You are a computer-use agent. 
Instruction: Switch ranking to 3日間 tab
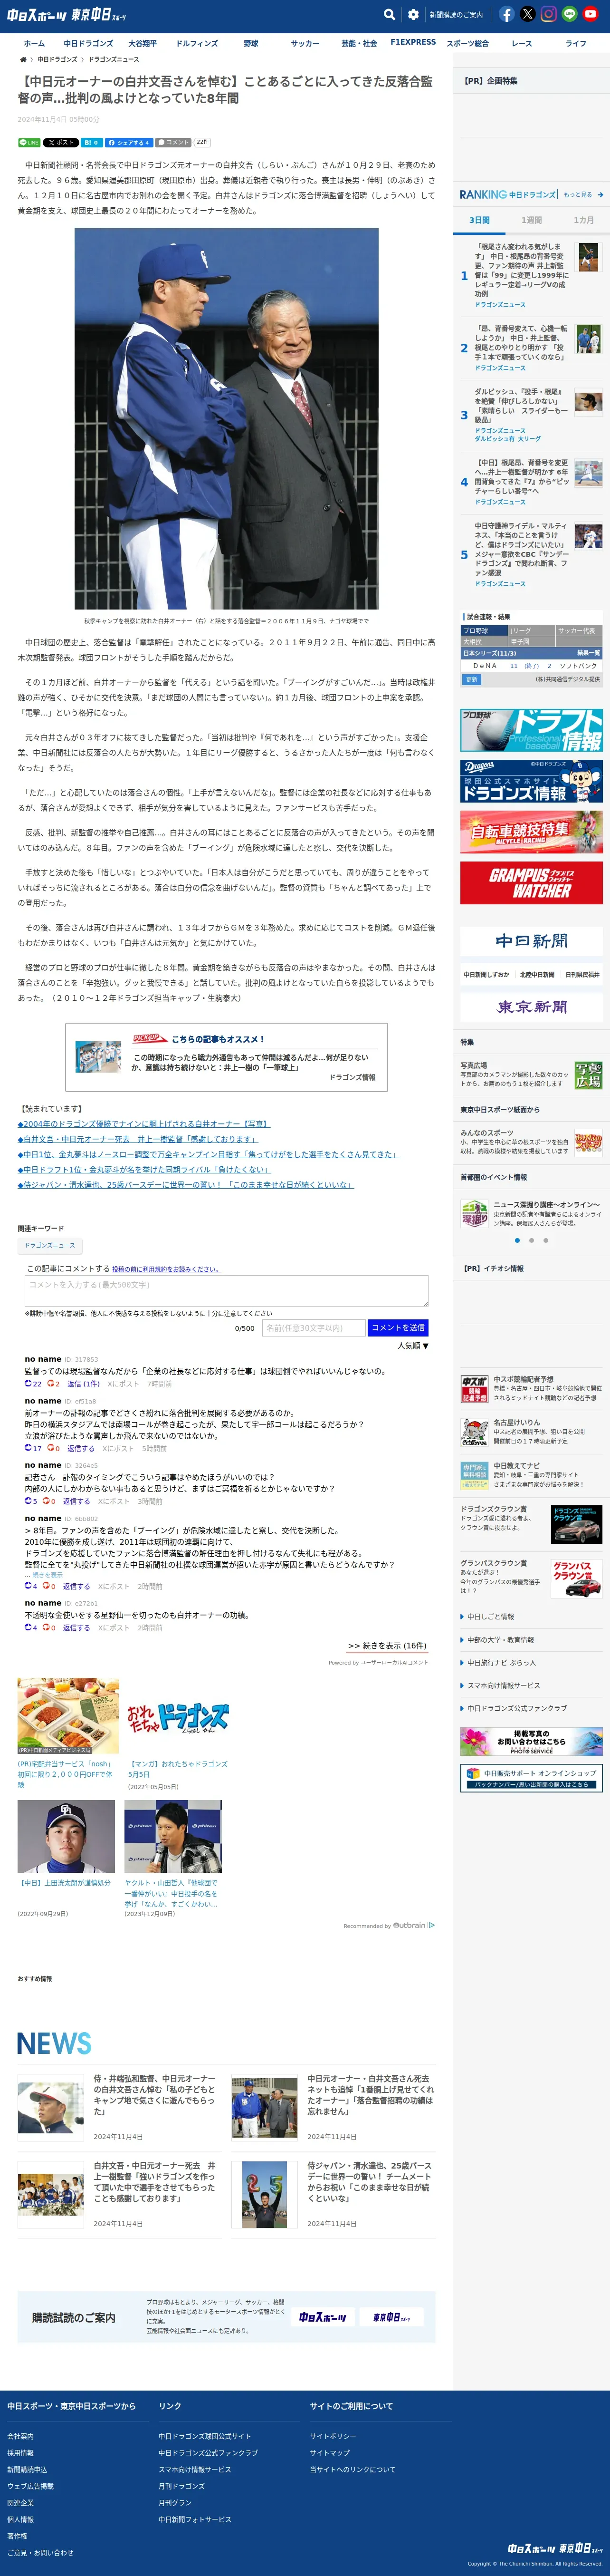pyautogui.click(x=480, y=220)
